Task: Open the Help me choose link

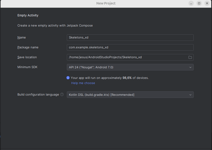Action: [x=83, y=83]
